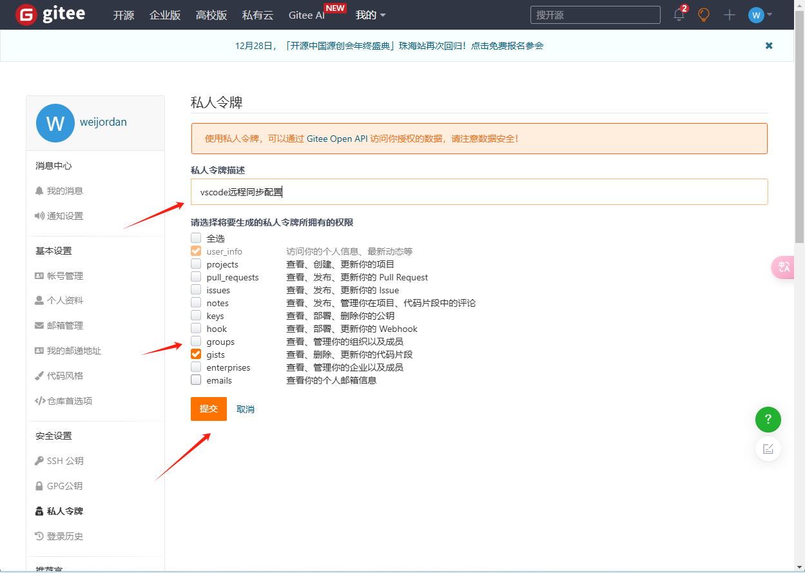Enable the enterprises permission checkbox
The image size is (805, 573).
(x=196, y=367)
